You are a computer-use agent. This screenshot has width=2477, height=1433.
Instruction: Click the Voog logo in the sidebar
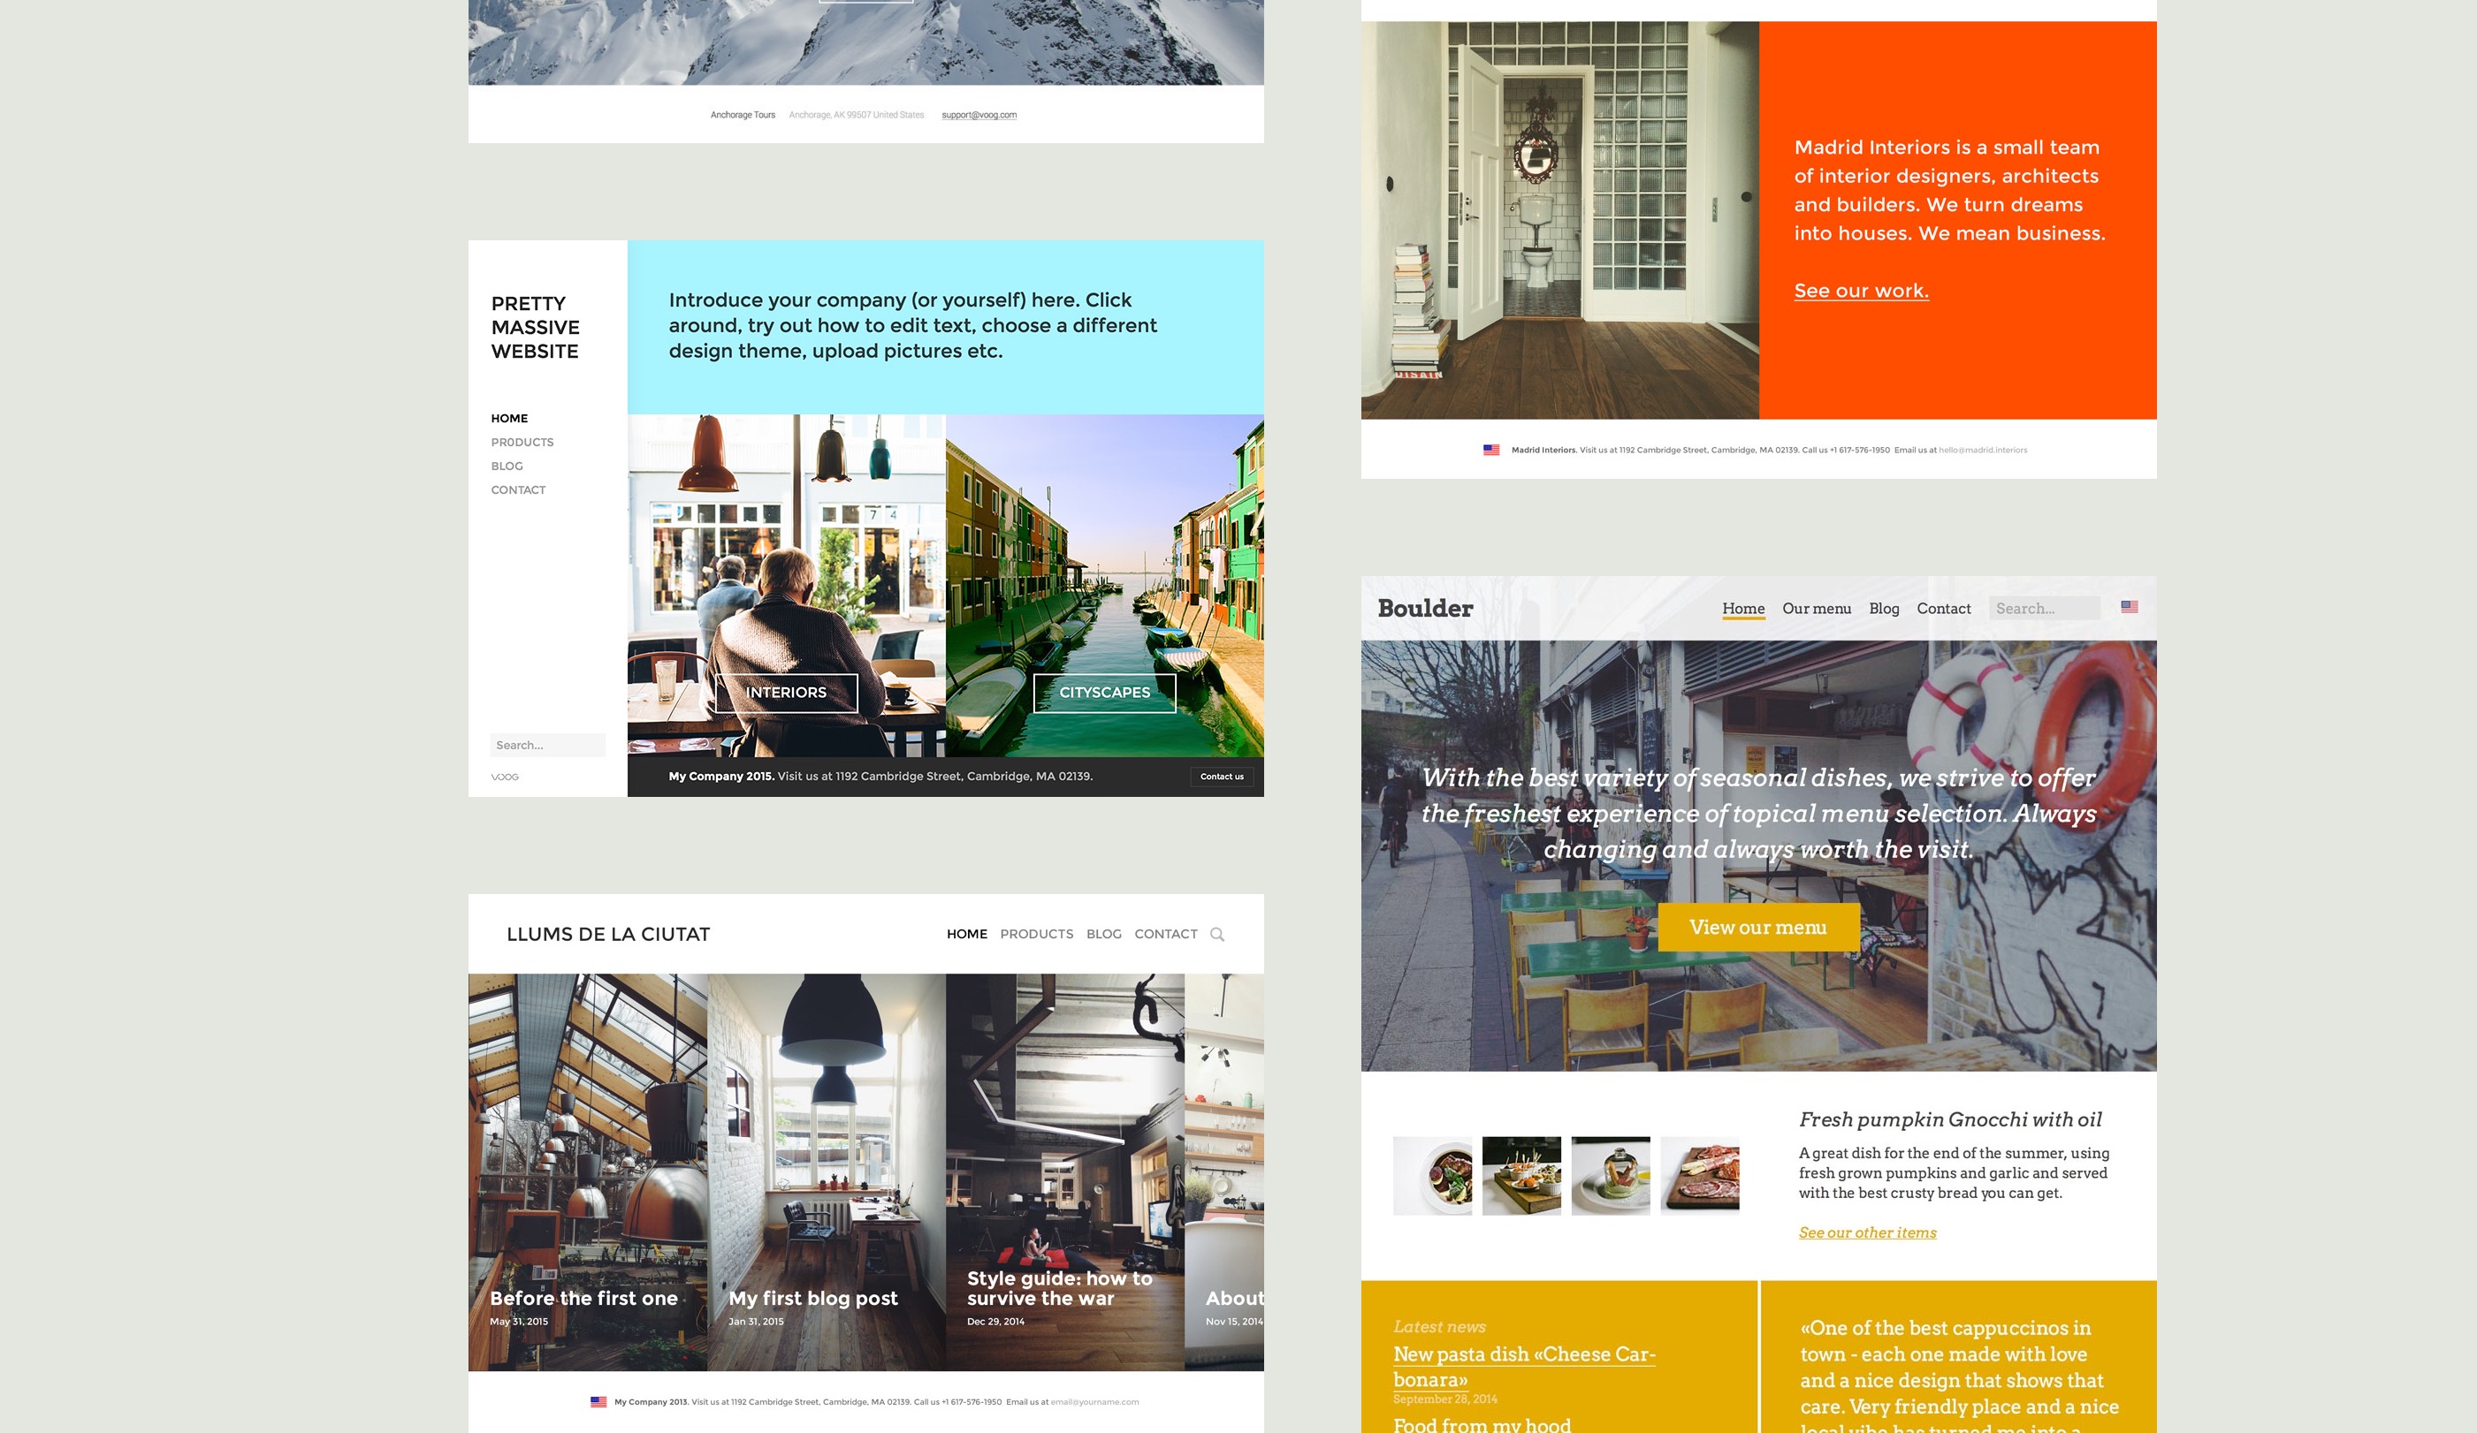[x=506, y=777]
